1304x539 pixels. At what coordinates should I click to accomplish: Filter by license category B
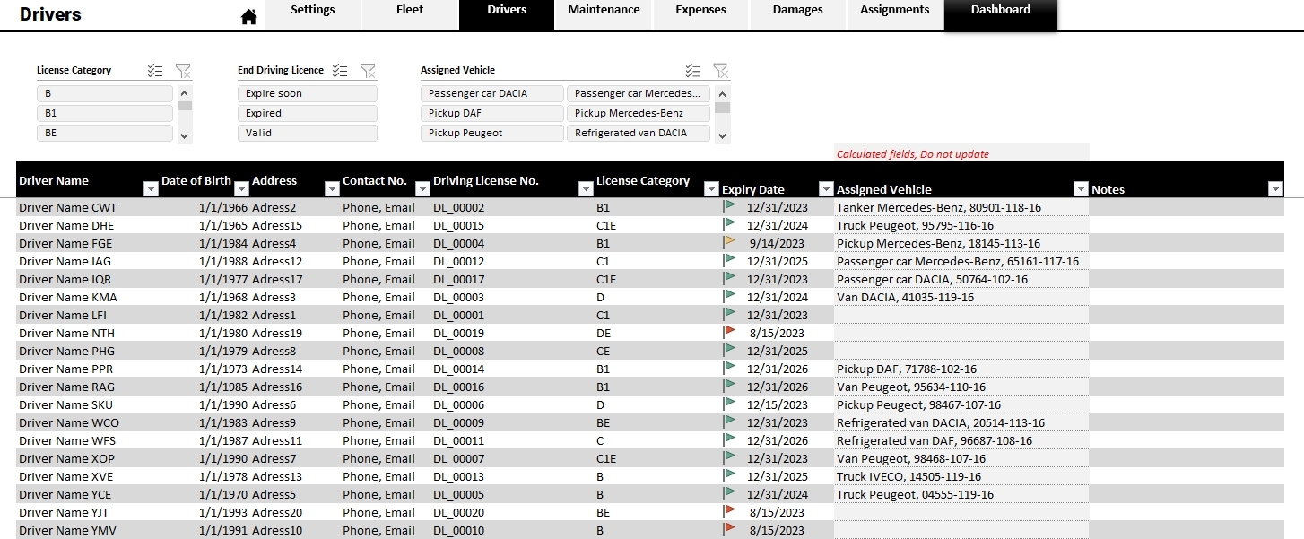tap(104, 93)
